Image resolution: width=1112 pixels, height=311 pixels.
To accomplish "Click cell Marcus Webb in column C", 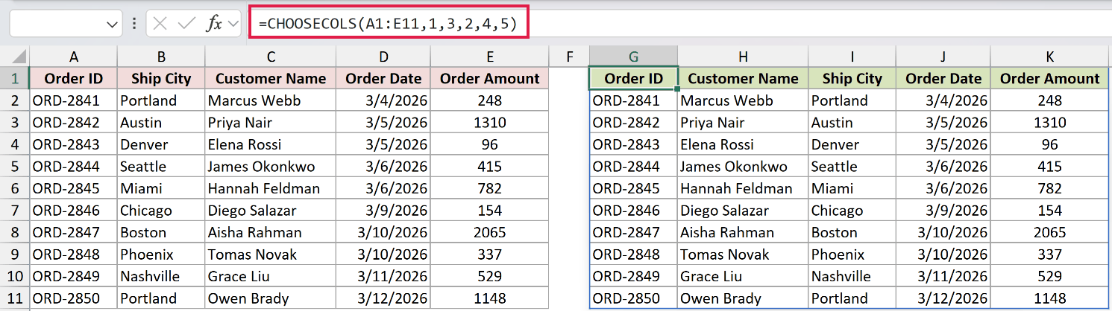I will [271, 100].
